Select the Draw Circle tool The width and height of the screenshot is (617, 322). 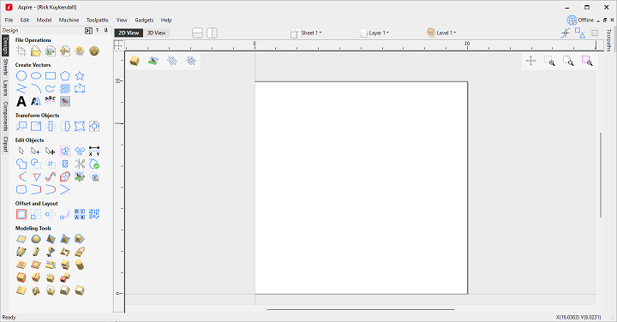[x=21, y=76]
